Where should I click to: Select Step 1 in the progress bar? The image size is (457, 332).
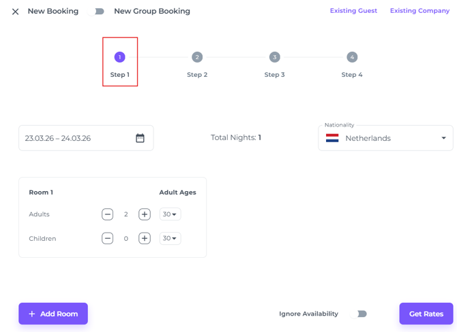[x=120, y=57]
